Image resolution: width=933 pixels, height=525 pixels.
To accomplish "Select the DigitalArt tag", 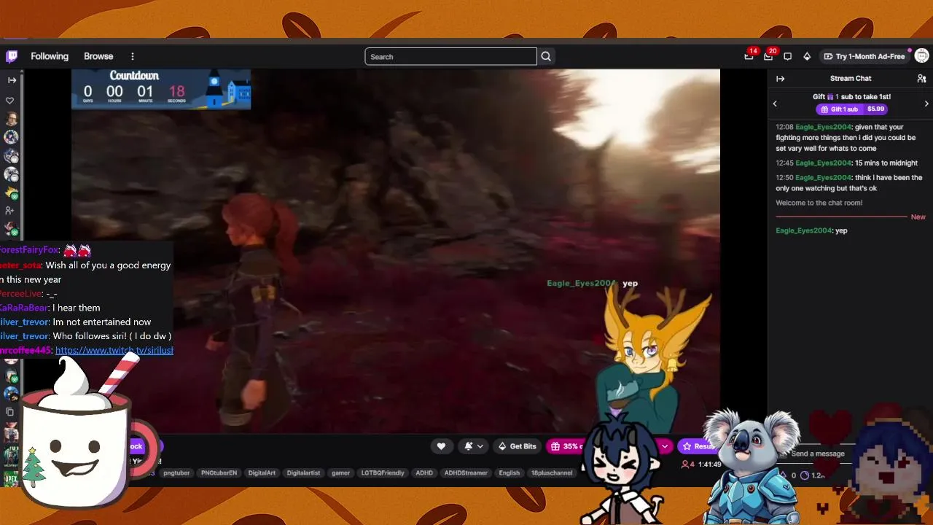I will 262,472.
